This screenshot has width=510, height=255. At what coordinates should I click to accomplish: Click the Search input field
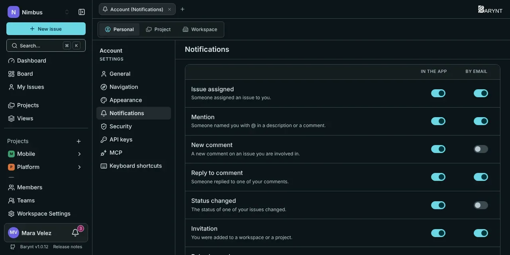coord(46,45)
